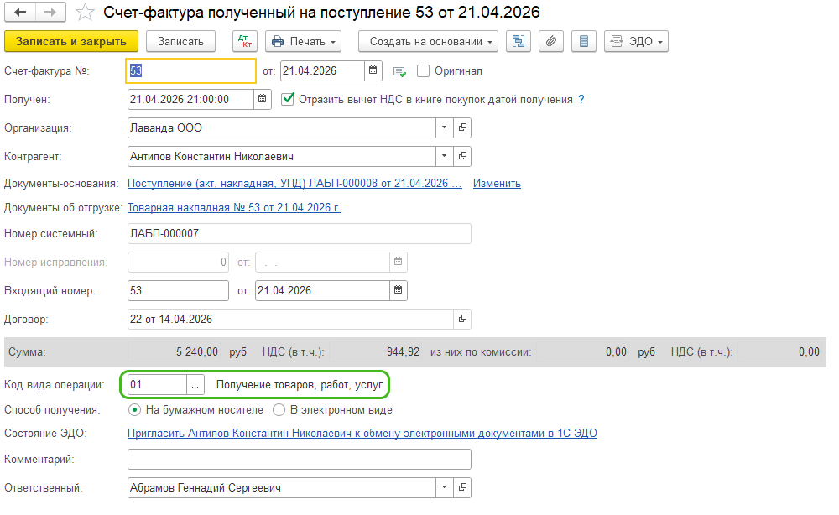The height and width of the screenshot is (515, 839).
Task: Click the document title heading
Action: pos(321,13)
